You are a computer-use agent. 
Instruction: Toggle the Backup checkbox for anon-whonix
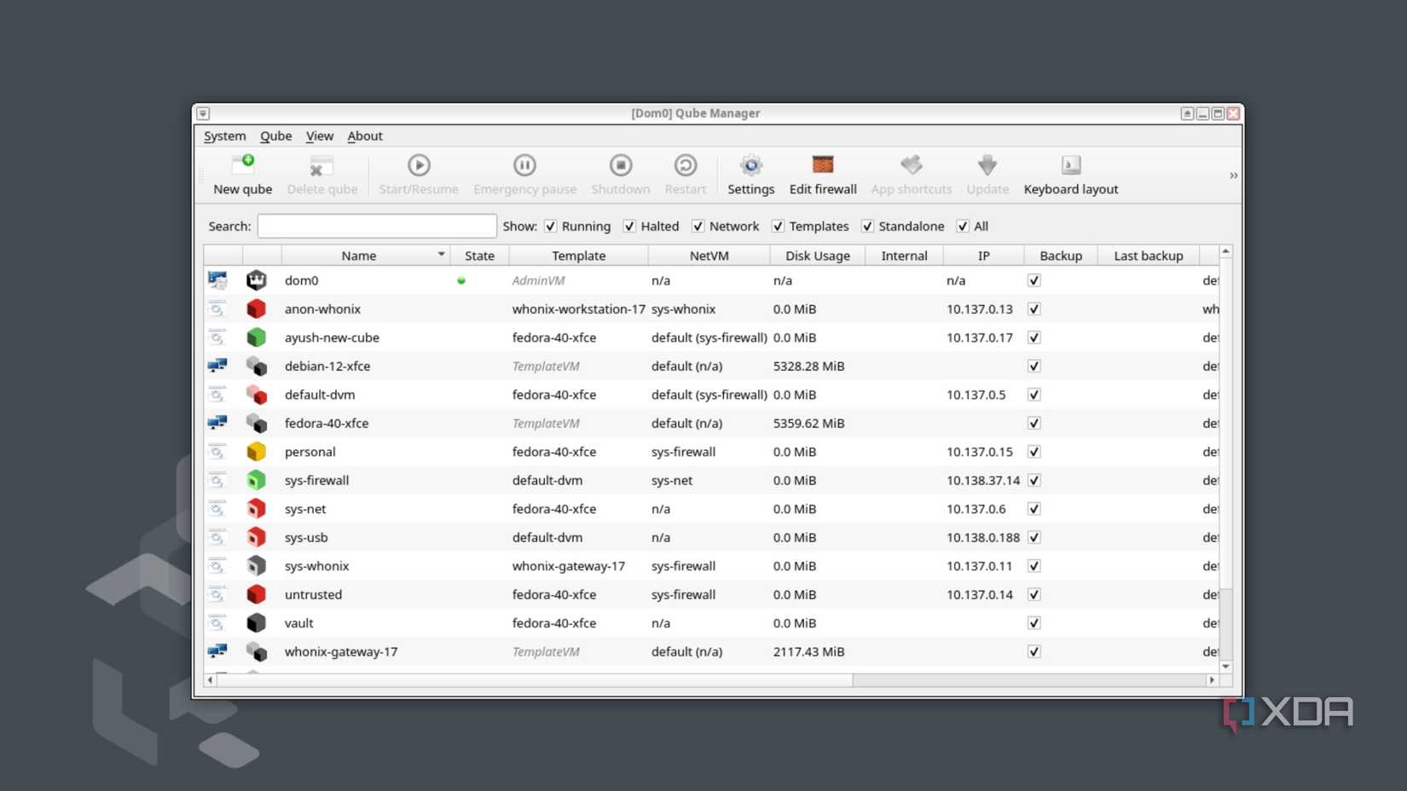[x=1034, y=309]
